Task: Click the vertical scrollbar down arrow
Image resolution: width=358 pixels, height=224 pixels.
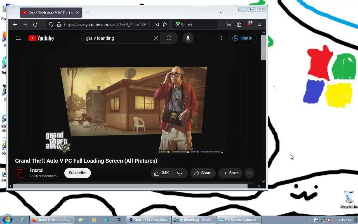Action: (x=263, y=181)
